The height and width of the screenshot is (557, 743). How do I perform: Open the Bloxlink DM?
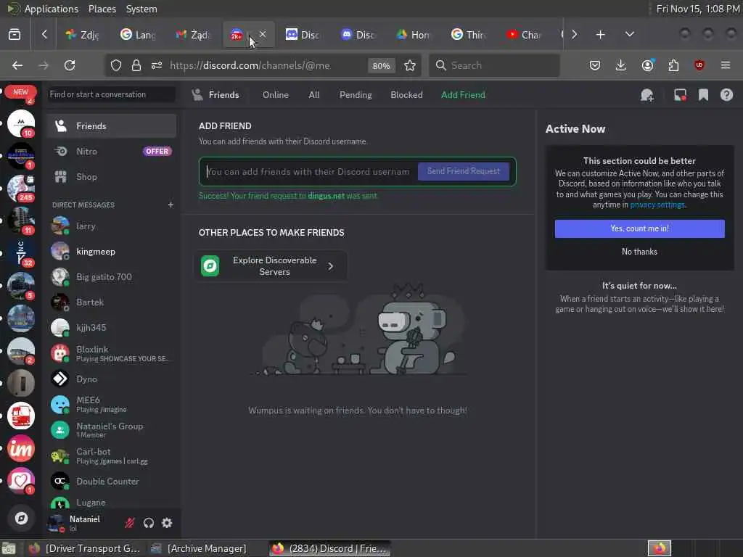tap(111, 353)
